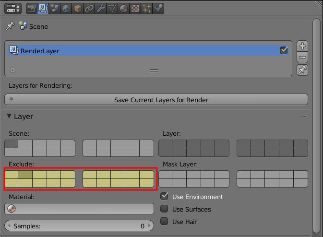The image size is (323, 237).
Task: Click the Layer panel drag grip
Action: pos(304,117)
